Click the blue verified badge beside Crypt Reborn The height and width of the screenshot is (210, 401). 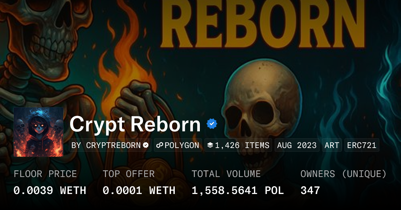(x=212, y=124)
